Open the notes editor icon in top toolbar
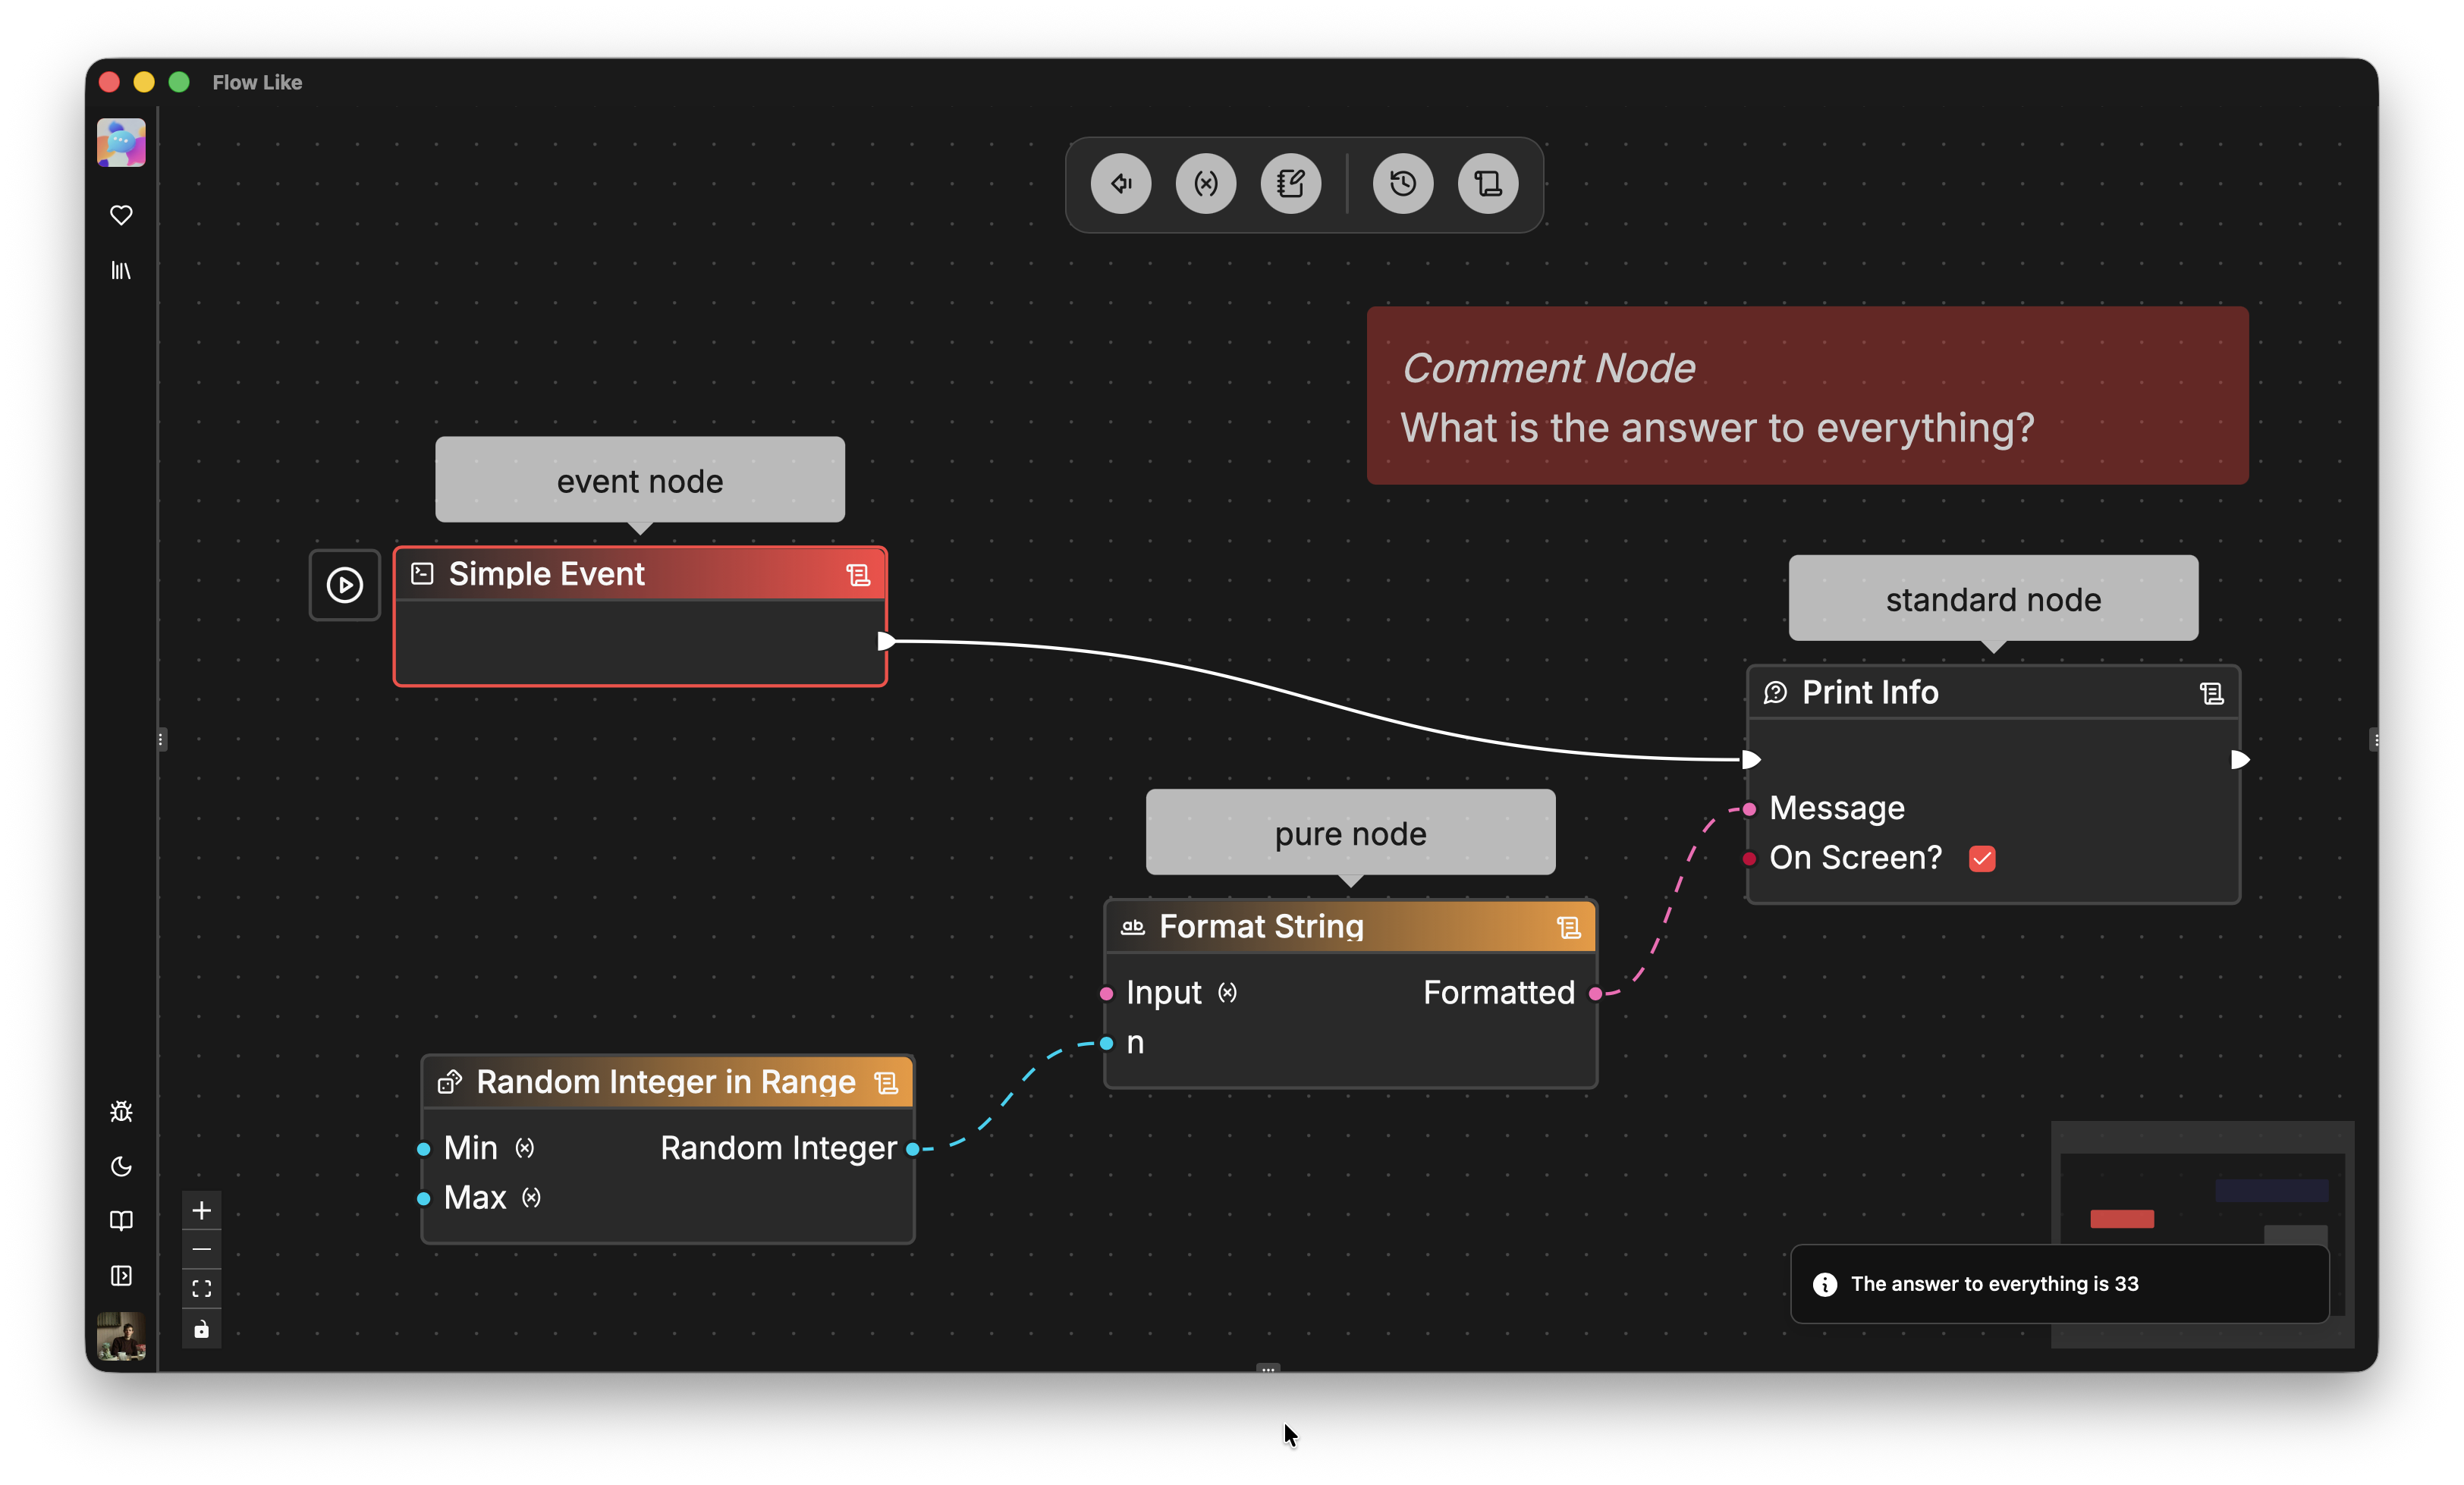 point(1291,183)
